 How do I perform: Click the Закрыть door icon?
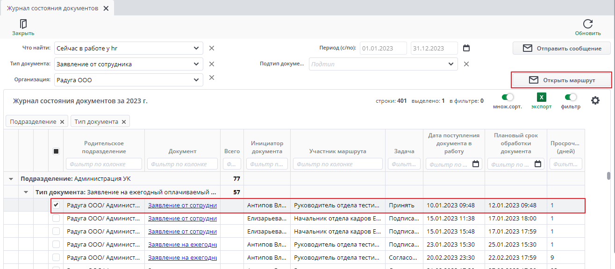coord(23,24)
